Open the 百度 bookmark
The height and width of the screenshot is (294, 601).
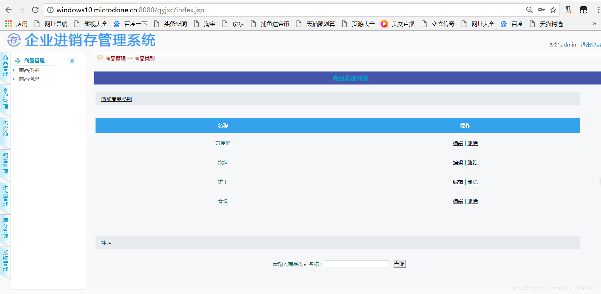pyautogui.click(x=512, y=24)
